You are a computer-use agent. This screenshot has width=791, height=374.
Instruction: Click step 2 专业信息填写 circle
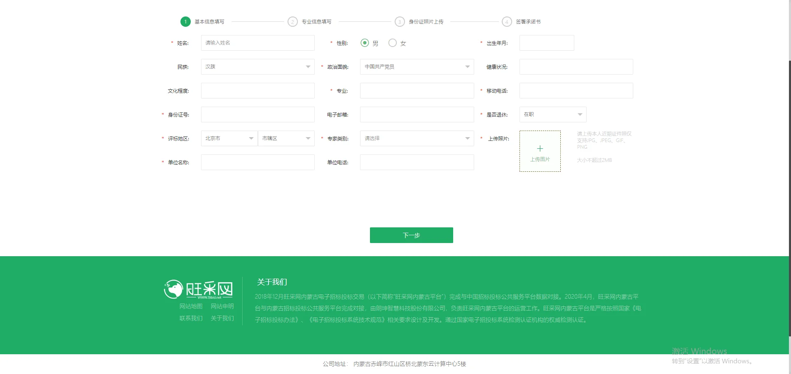tap(293, 21)
